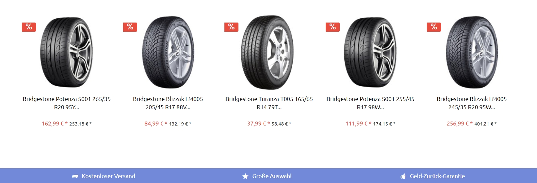Click truck icon beside Kostenloser Versand
This screenshot has height=183, width=537.
click(75, 176)
